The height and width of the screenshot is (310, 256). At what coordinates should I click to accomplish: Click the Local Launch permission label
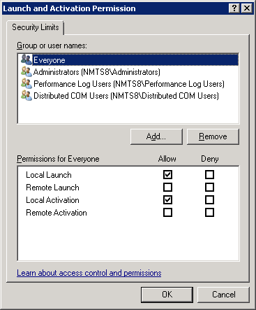point(49,175)
